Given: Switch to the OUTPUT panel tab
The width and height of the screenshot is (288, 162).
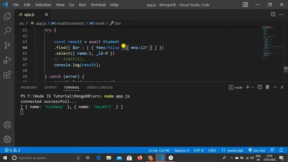Looking at the screenshot, I should pos(50,87).
